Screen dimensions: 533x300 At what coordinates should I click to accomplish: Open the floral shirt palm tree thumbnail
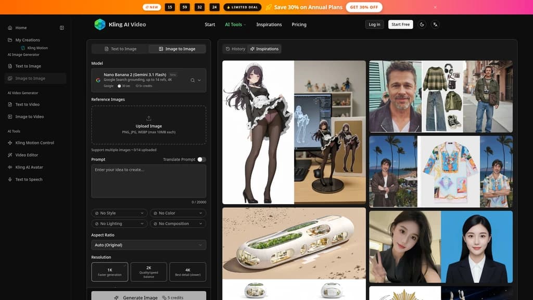coord(441,172)
